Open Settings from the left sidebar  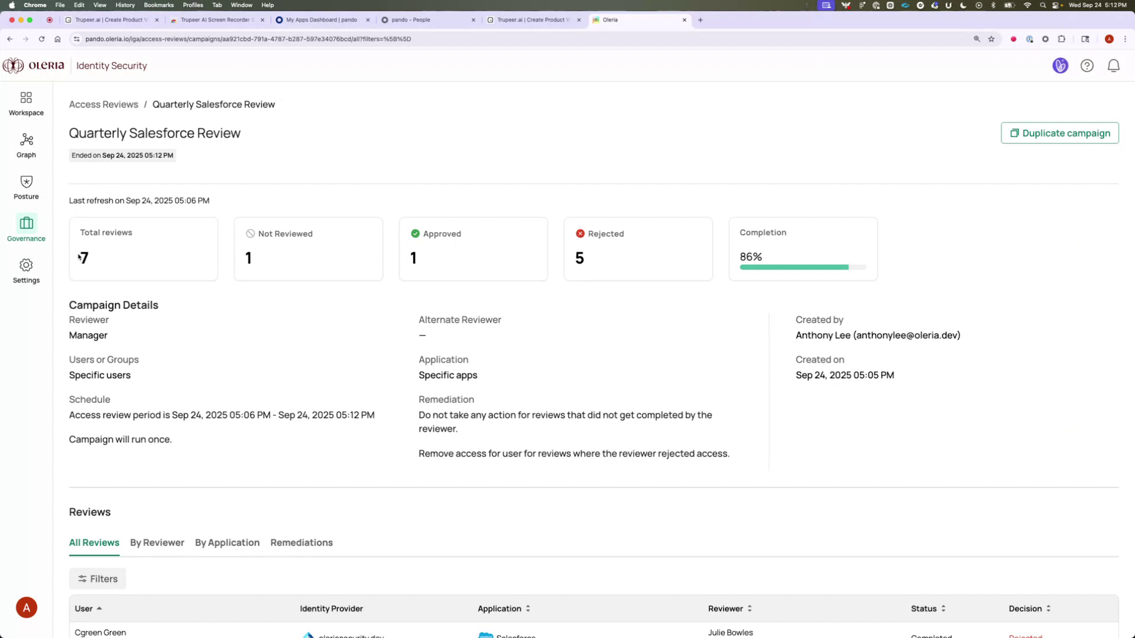click(x=26, y=271)
